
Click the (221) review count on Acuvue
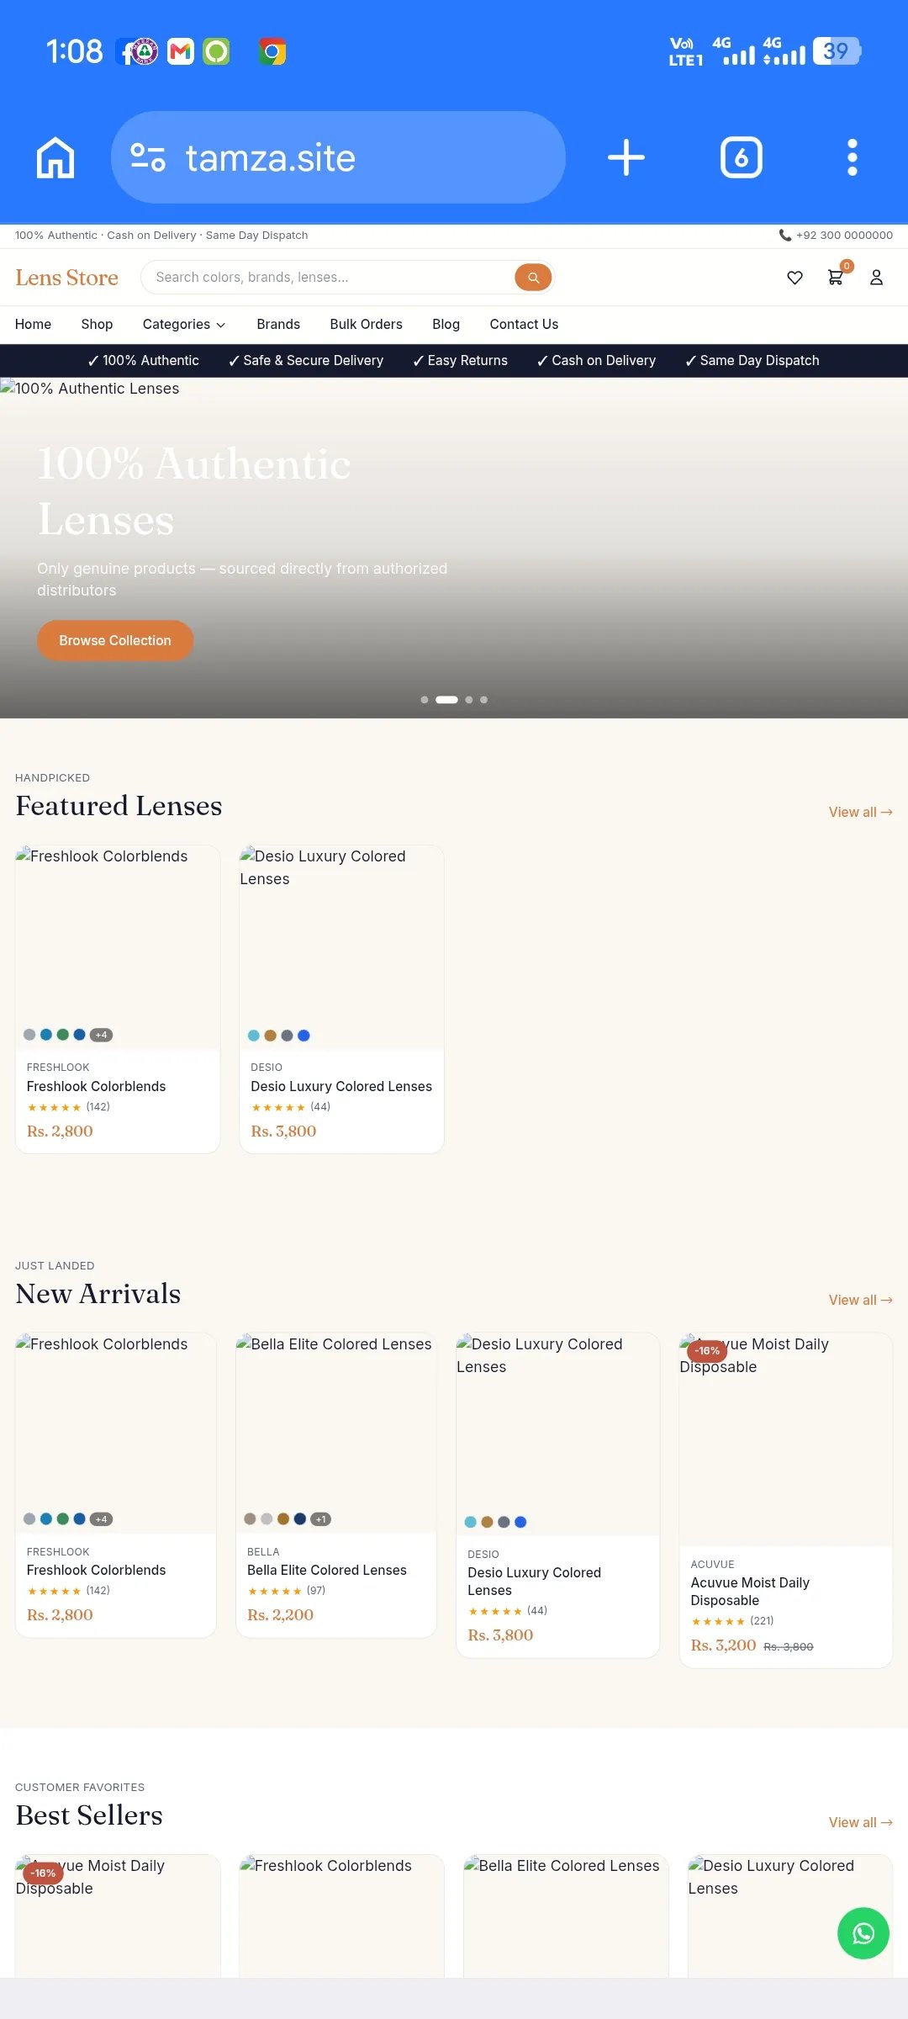(x=762, y=1621)
